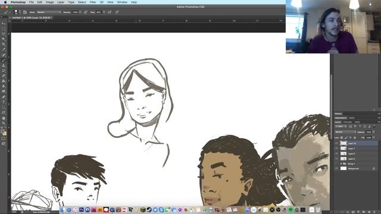Select the Blur tool
The height and width of the screenshot is (214, 381).
click(x=4, y=86)
